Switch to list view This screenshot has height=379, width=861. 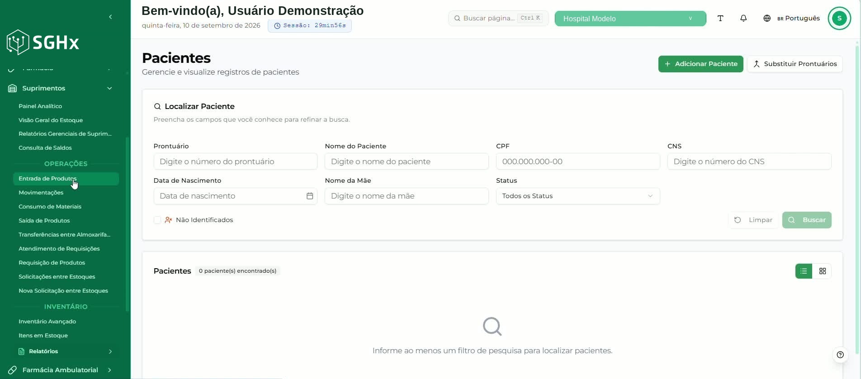point(804,271)
